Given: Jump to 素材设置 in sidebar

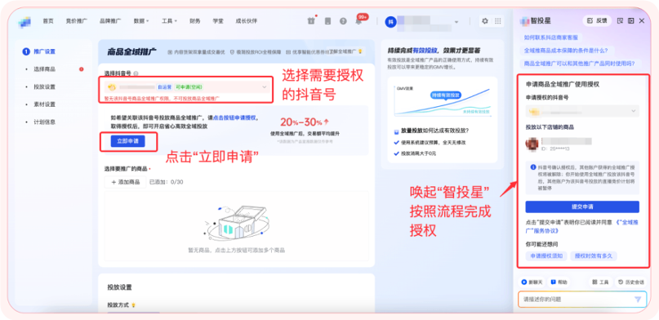Looking at the screenshot, I should click(45, 104).
